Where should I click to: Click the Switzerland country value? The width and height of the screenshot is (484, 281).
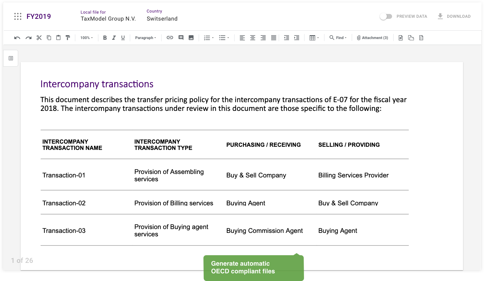click(162, 19)
